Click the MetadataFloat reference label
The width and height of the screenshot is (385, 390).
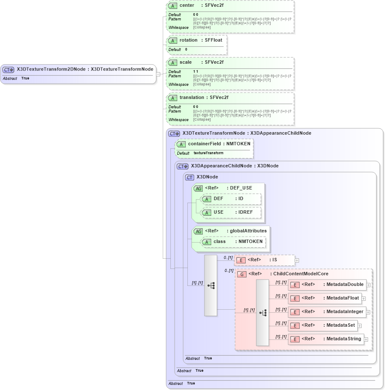(x=330, y=298)
